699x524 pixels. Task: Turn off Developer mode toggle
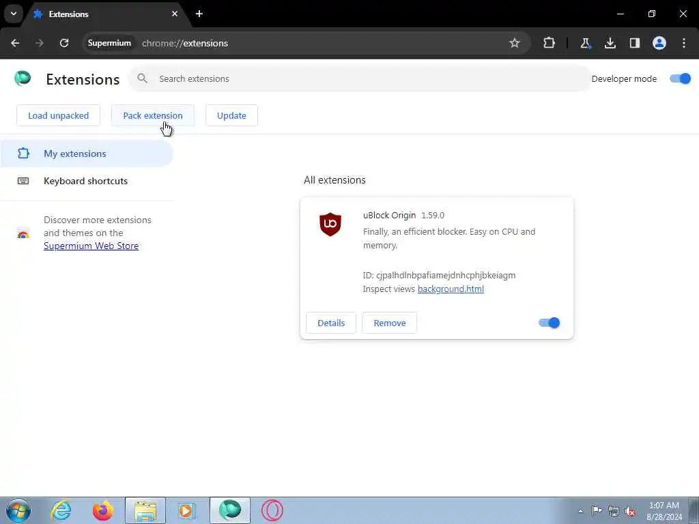[x=681, y=78]
